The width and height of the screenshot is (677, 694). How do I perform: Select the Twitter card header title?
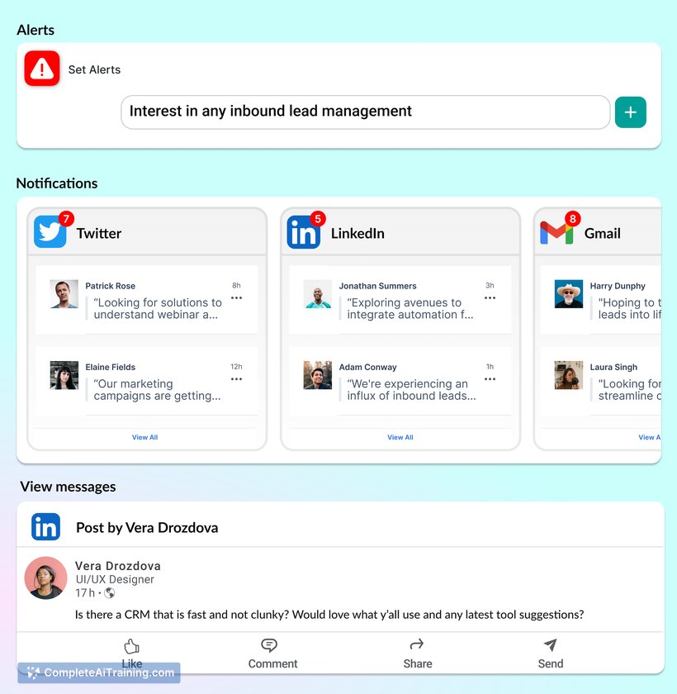[98, 233]
